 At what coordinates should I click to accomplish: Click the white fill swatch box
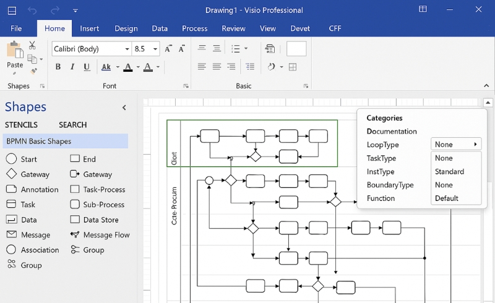tap(296, 49)
